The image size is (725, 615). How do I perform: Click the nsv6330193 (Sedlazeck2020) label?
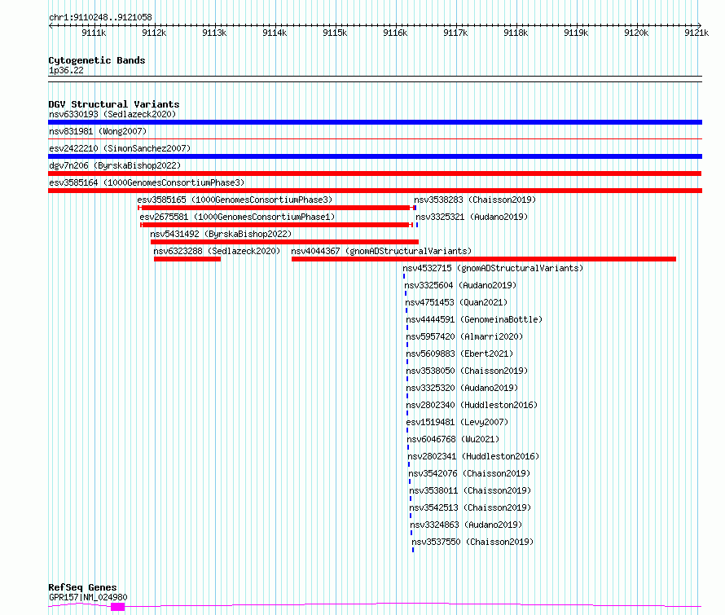coord(112,114)
